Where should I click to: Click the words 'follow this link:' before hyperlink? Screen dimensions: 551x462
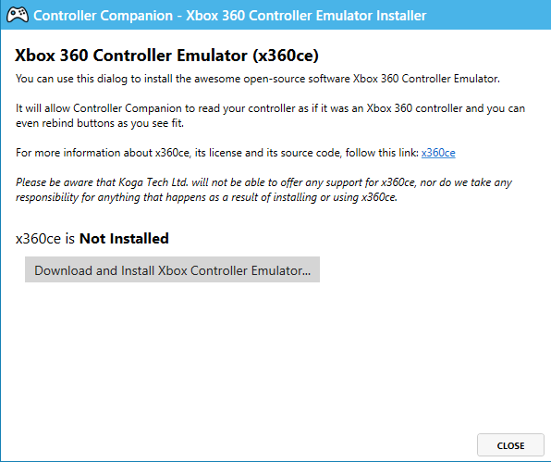[382, 153]
